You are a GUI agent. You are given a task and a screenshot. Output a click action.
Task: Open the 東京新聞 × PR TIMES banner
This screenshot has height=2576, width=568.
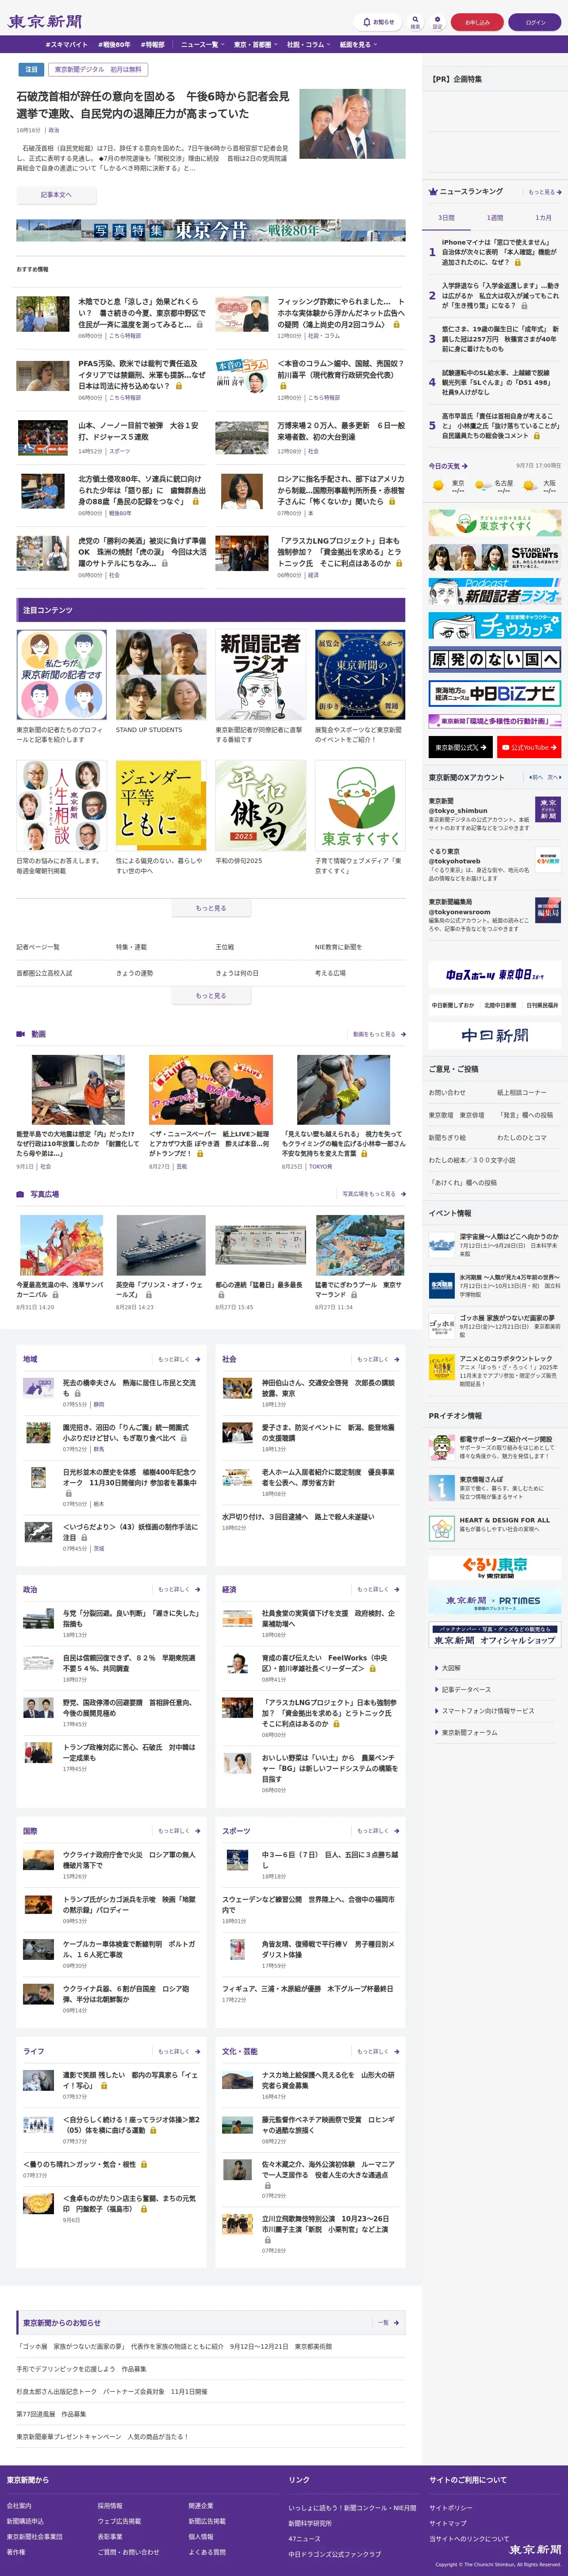(494, 1602)
